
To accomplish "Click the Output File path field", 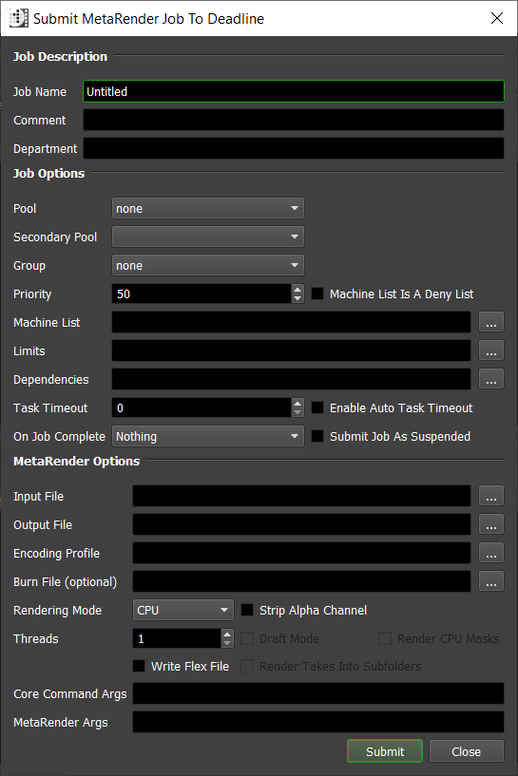I will pos(301,524).
